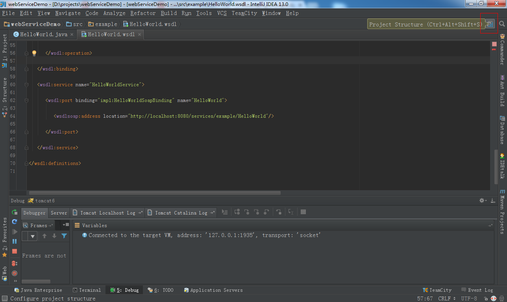507x302 pixels.
Task: Open Application Servers tool window
Action: tap(213, 290)
